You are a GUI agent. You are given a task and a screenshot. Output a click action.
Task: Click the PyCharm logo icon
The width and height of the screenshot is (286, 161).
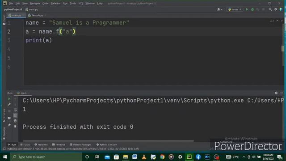click(5, 3)
